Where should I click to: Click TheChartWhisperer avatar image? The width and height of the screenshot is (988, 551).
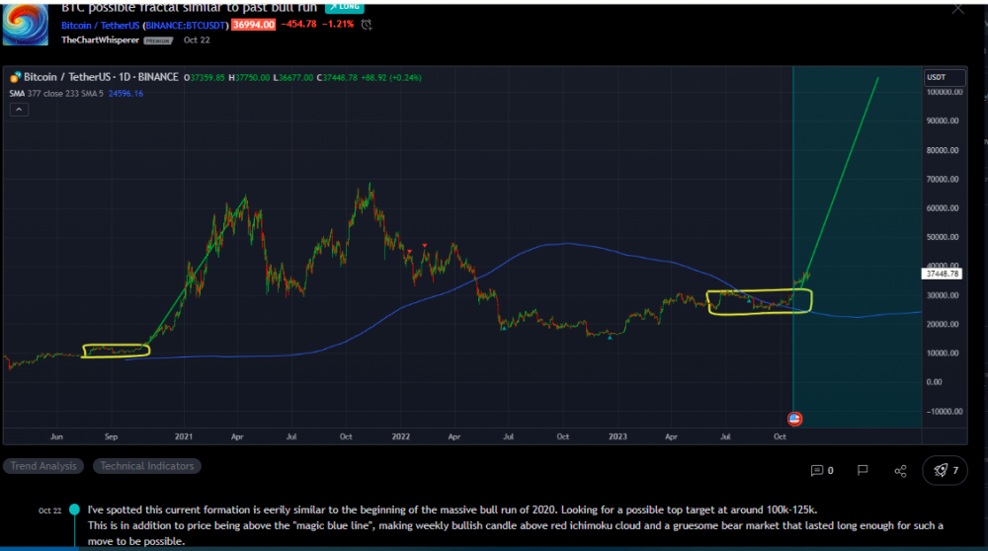click(x=25, y=23)
